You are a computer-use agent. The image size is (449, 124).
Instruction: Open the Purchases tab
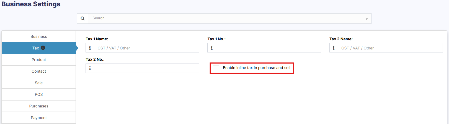point(39,106)
